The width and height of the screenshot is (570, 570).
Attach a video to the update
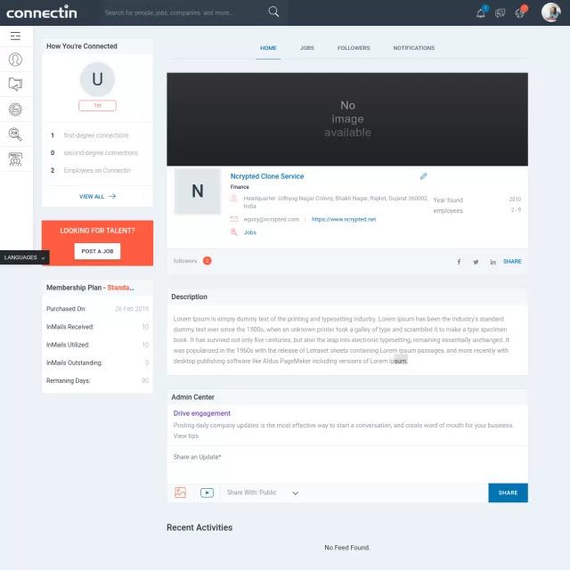[207, 493]
